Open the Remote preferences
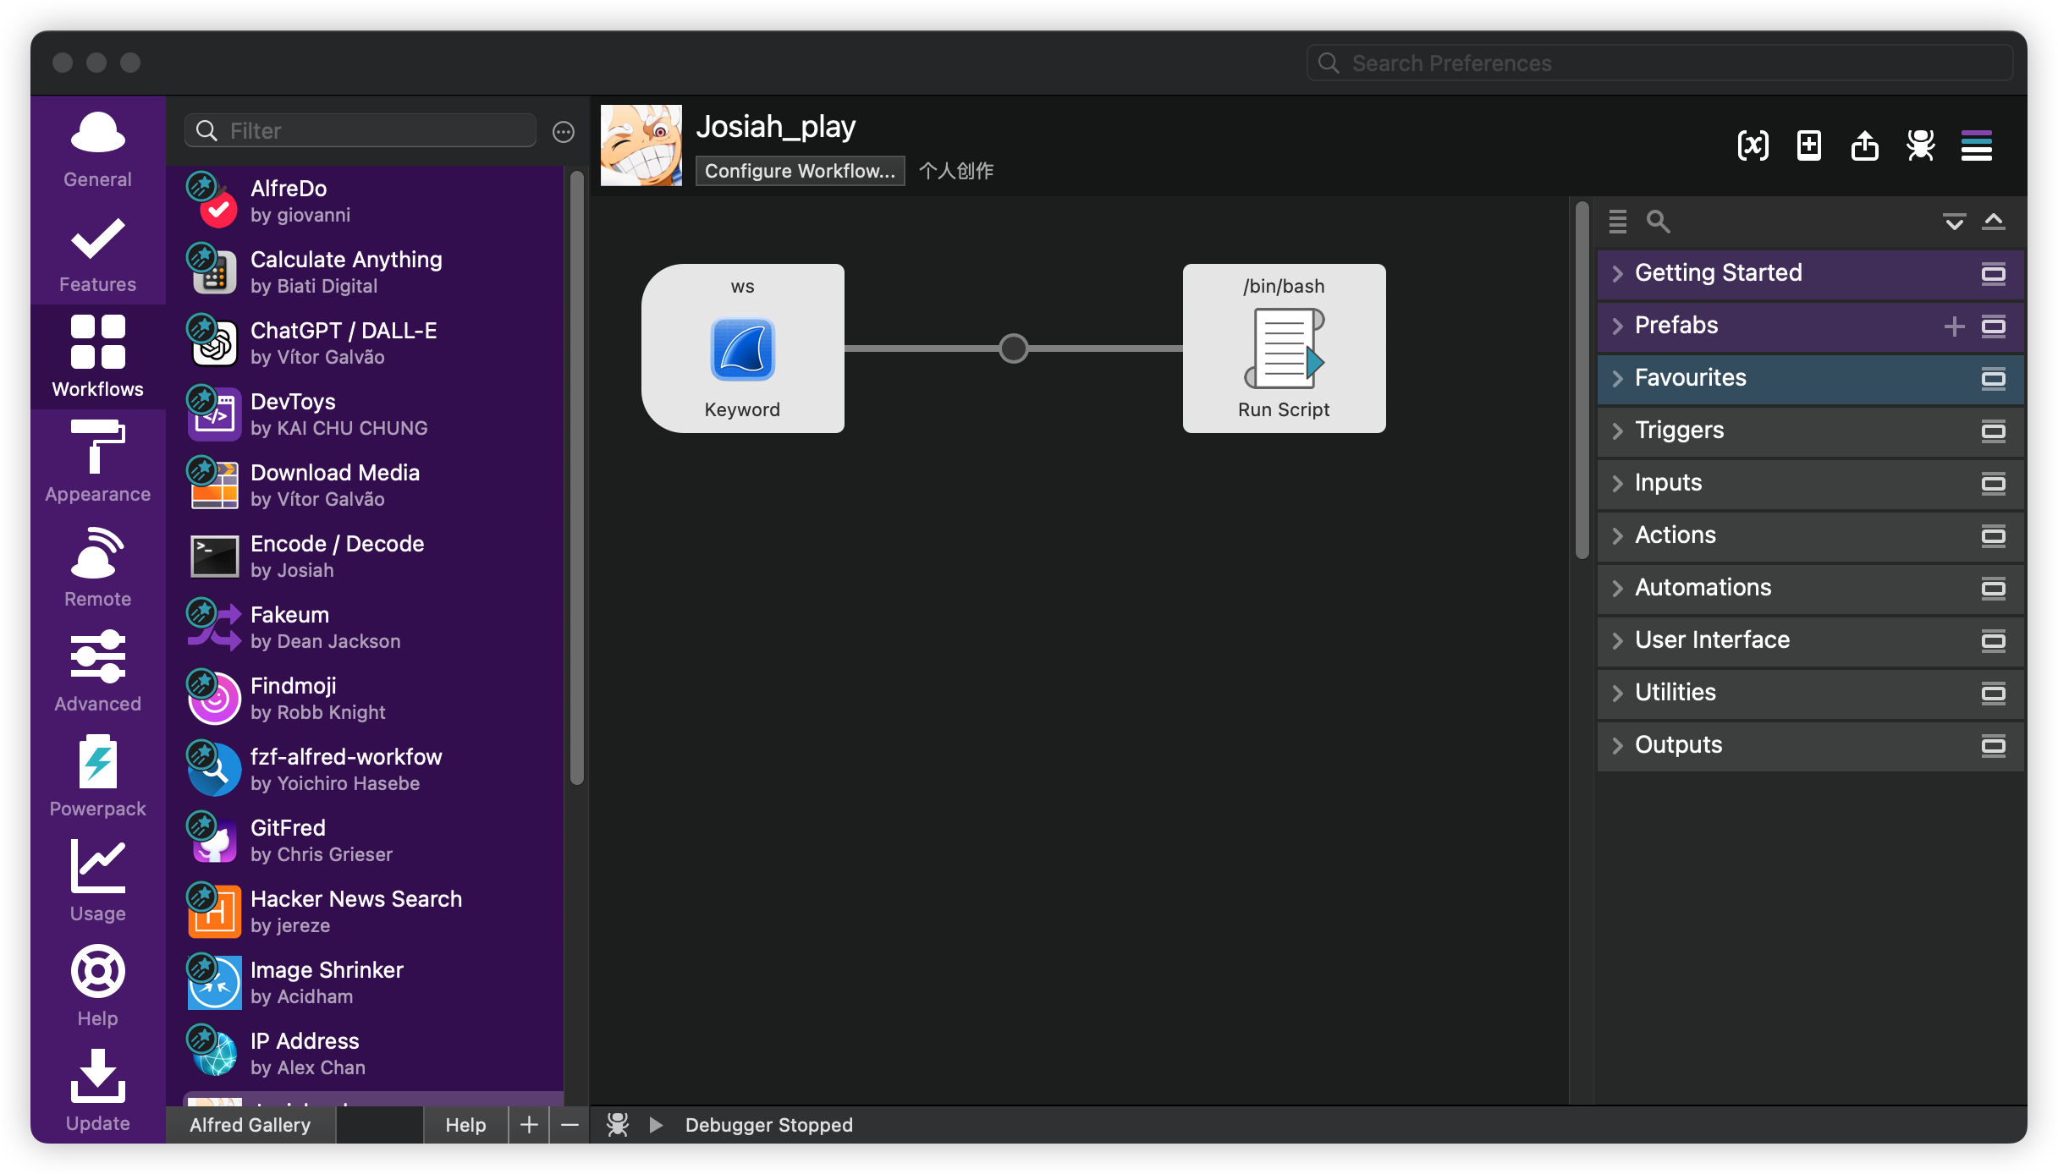The width and height of the screenshot is (2058, 1174). click(97, 567)
